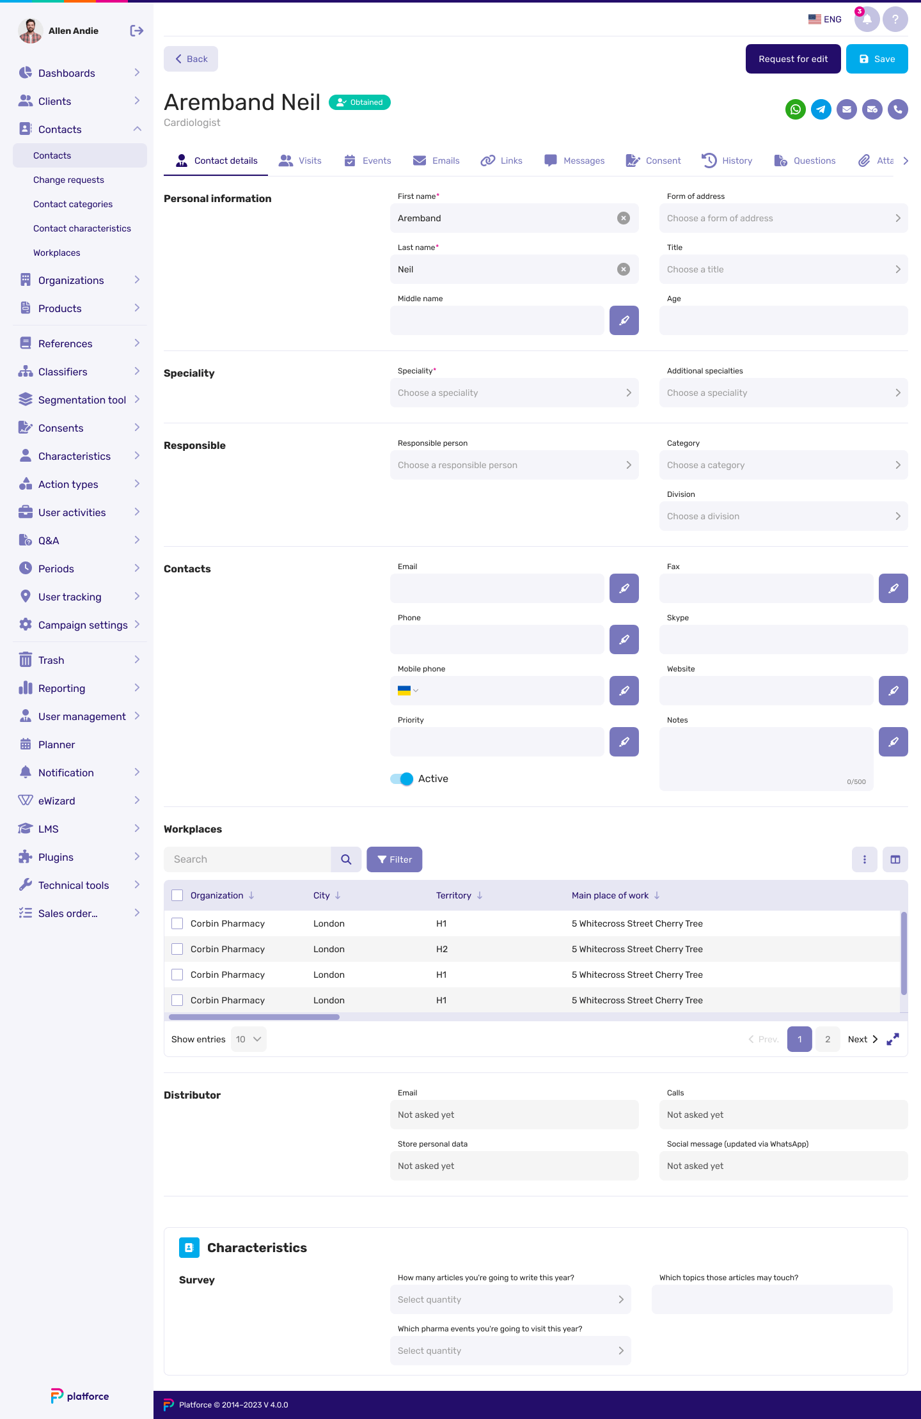The width and height of the screenshot is (921, 1419).
Task: Switch to the History tab
Action: (x=727, y=161)
